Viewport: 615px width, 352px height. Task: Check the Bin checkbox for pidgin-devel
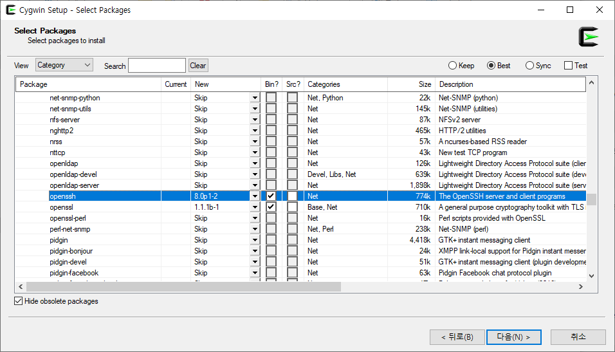[271, 262]
